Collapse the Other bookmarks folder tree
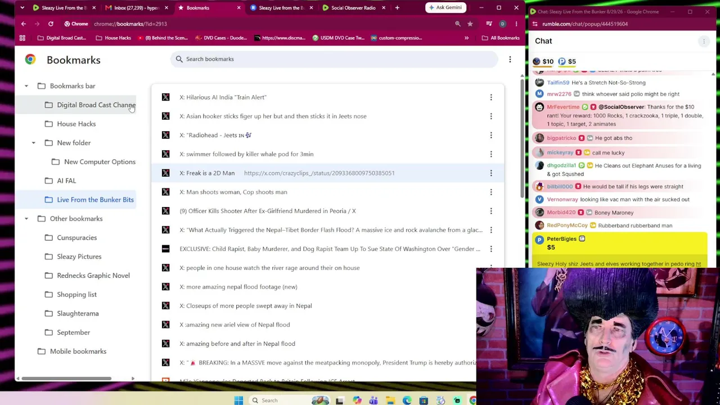The image size is (720, 405). point(26,219)
